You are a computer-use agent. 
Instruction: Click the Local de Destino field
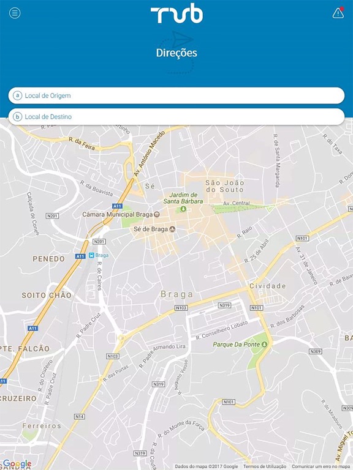pyautogui.click(x=176, y=117)
